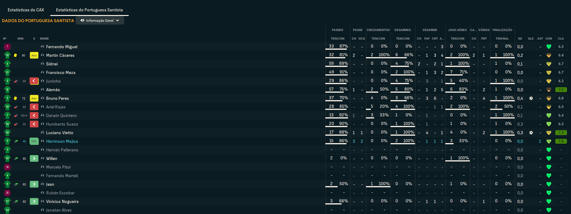
Task: Click Hárrinson Mojica's 7.8 rating badge
Action: point(561,141)
